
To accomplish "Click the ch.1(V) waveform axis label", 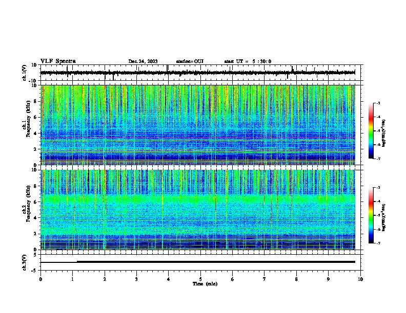I will coord(25,73).
